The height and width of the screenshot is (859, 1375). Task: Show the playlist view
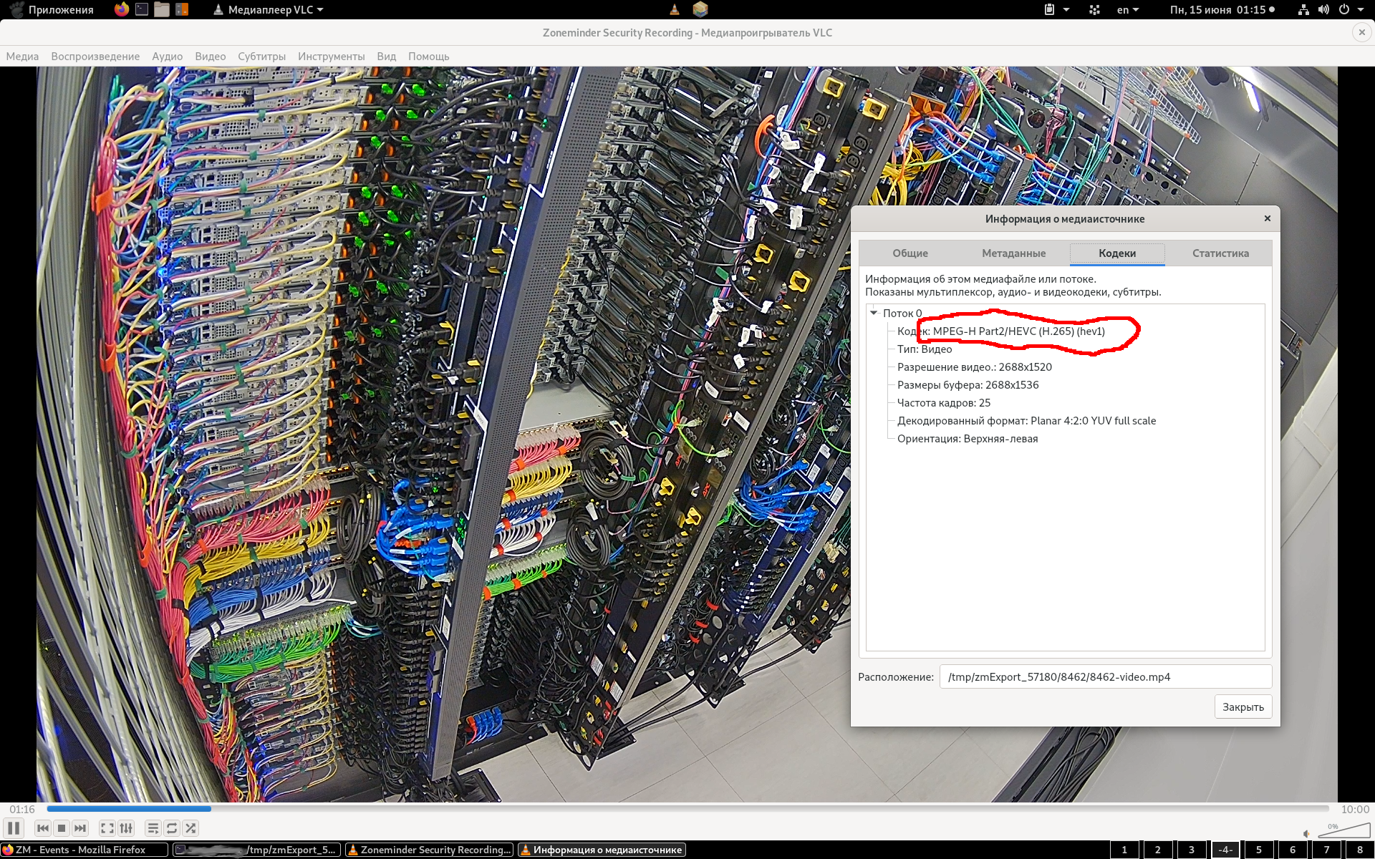point(153,828)
